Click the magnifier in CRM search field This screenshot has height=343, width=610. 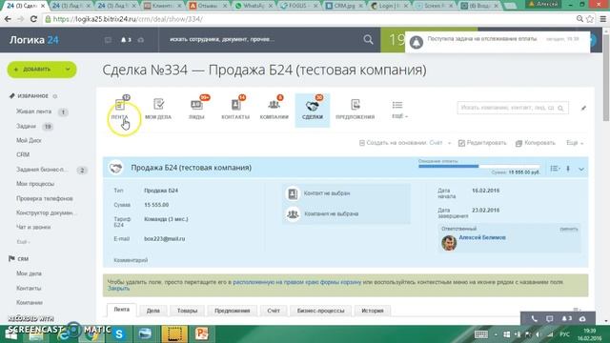(x=560, y=108)
